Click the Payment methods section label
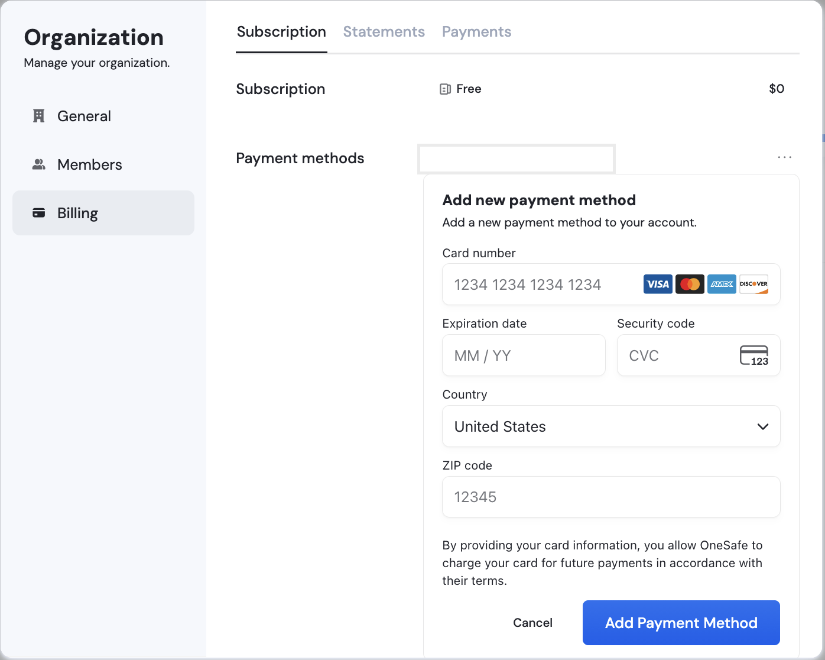Image resolution: width=825 pixels, height=660 pixels. 300,158
